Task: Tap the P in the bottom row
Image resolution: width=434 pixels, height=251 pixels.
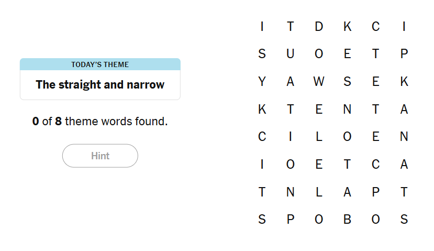Action: 291,220
